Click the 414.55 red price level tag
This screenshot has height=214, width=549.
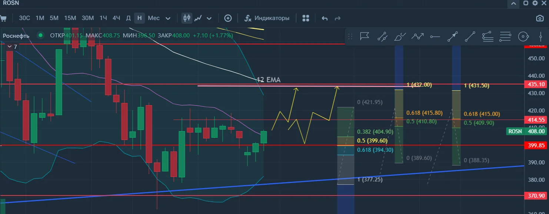(x=536, y=120)
